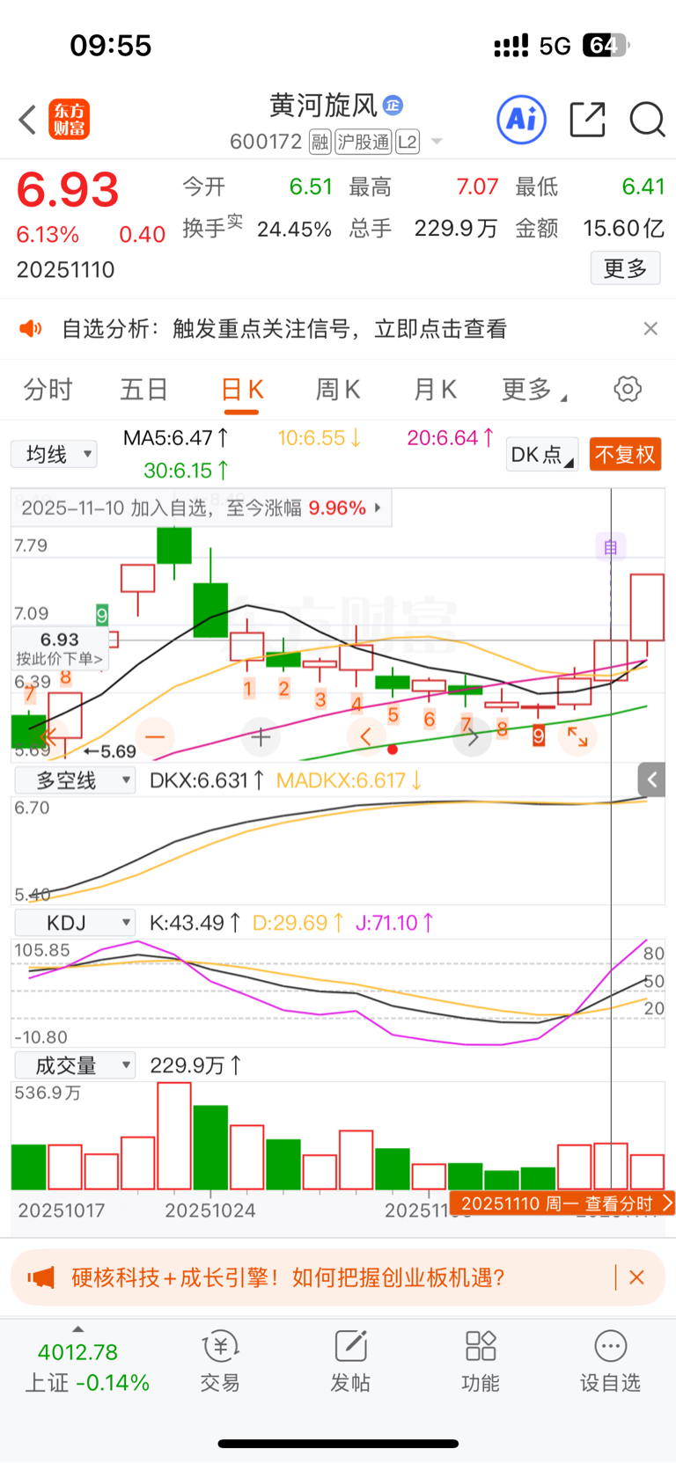Tap the 5G network status indicator
This screenshot has height=1463, width=676.
[555, 46]
